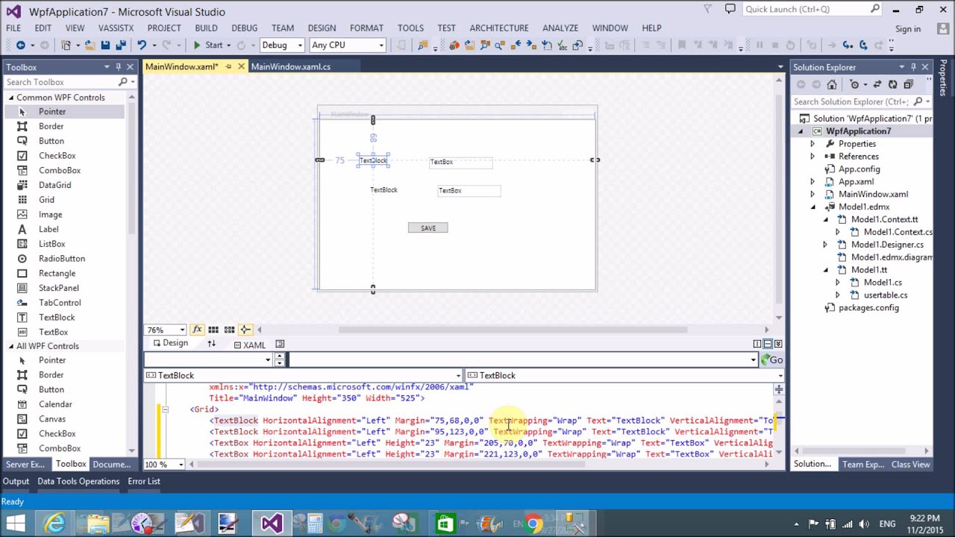Click the designer horizontal scrollbar
The width and height of the screenshot is (955, 537).
(513, 330)
